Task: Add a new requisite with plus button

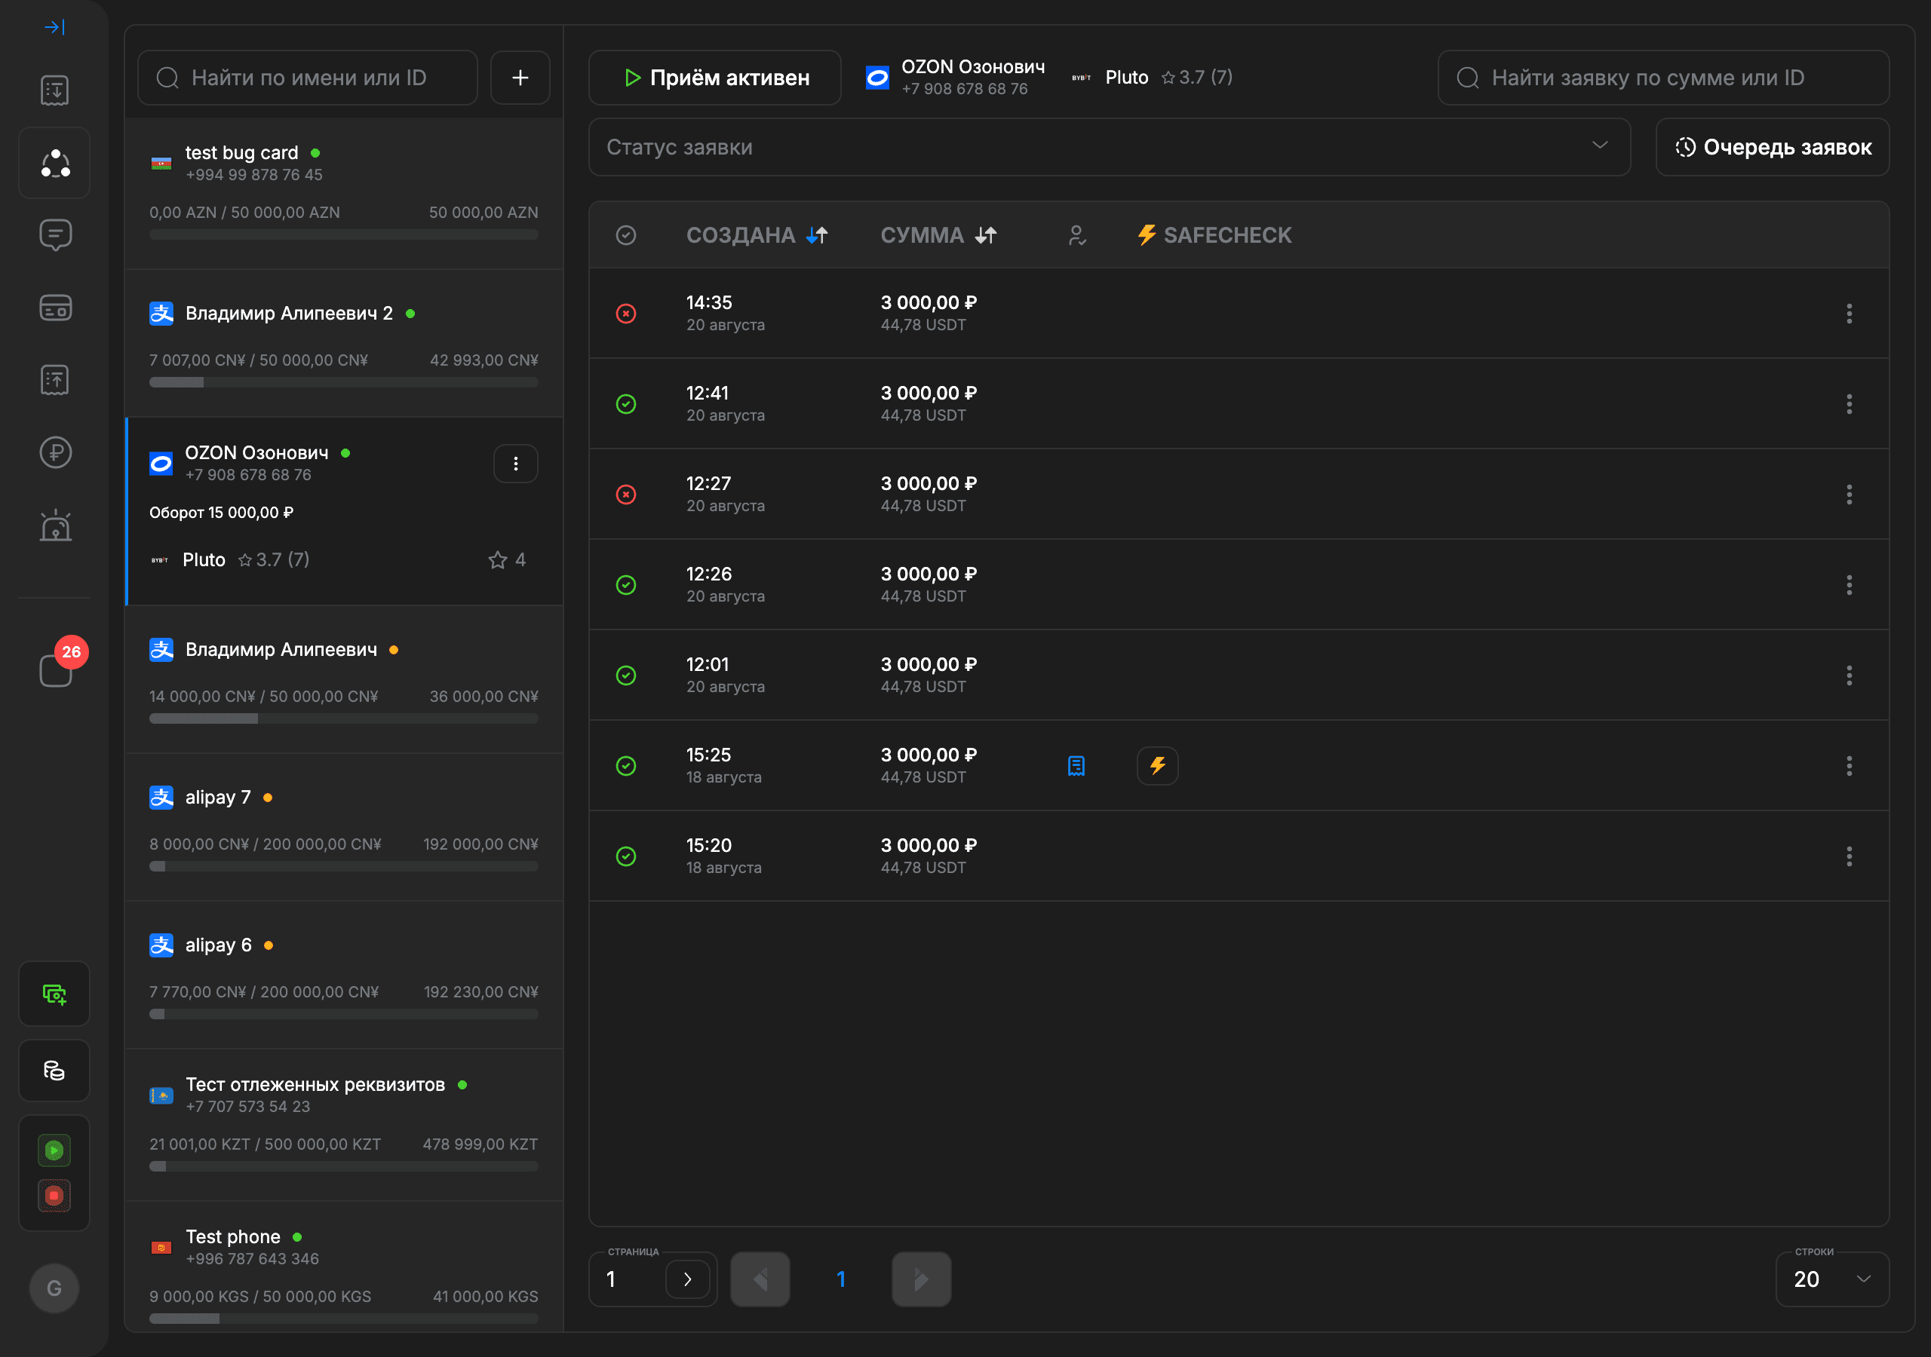Action: click(x=520, y=78)
